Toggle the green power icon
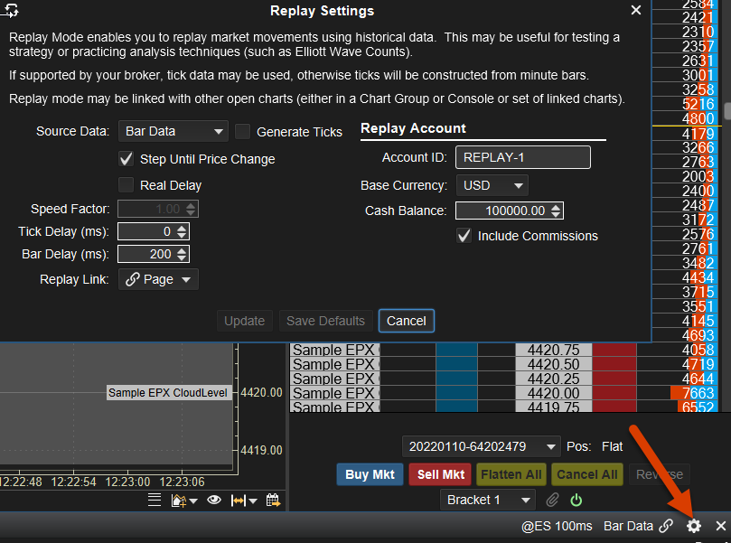The image size is (731, 543). (x=576, y=500)
